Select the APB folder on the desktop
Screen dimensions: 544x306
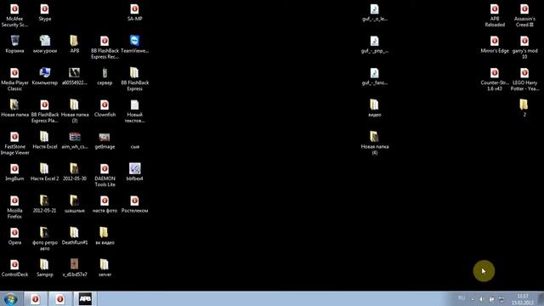click(74, 44)
